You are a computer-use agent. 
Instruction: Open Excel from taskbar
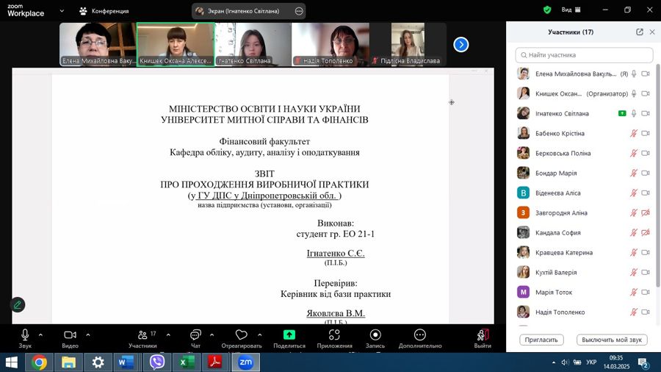pos(187,362)
